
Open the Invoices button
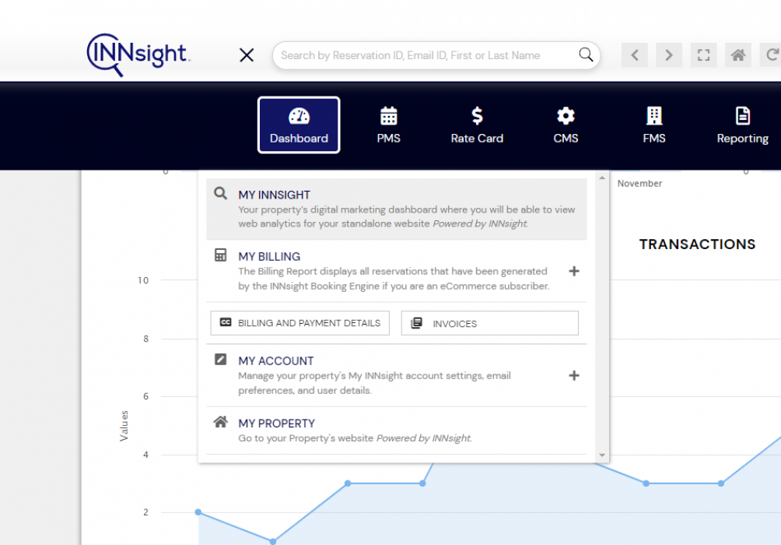pyautogui.click(x=489, y=323)
